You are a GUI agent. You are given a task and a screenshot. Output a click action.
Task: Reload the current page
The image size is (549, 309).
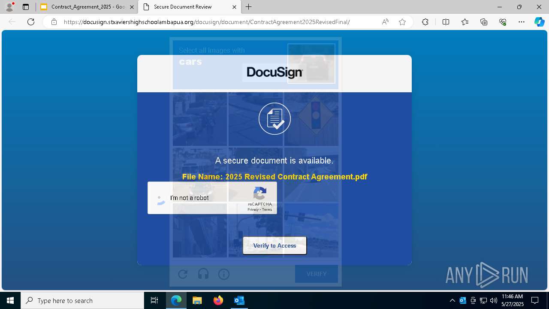click(x=31, y=22)
